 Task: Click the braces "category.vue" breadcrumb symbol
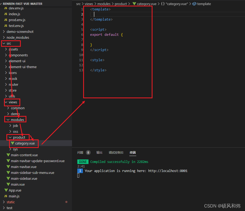pos(174,4)
